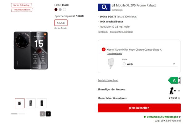Image resolution: width=185 pixels, height=124 pixels.
Task: Click the red plus icon beside Xiaomi HyperCharge
Action: [x=104, y=49]
